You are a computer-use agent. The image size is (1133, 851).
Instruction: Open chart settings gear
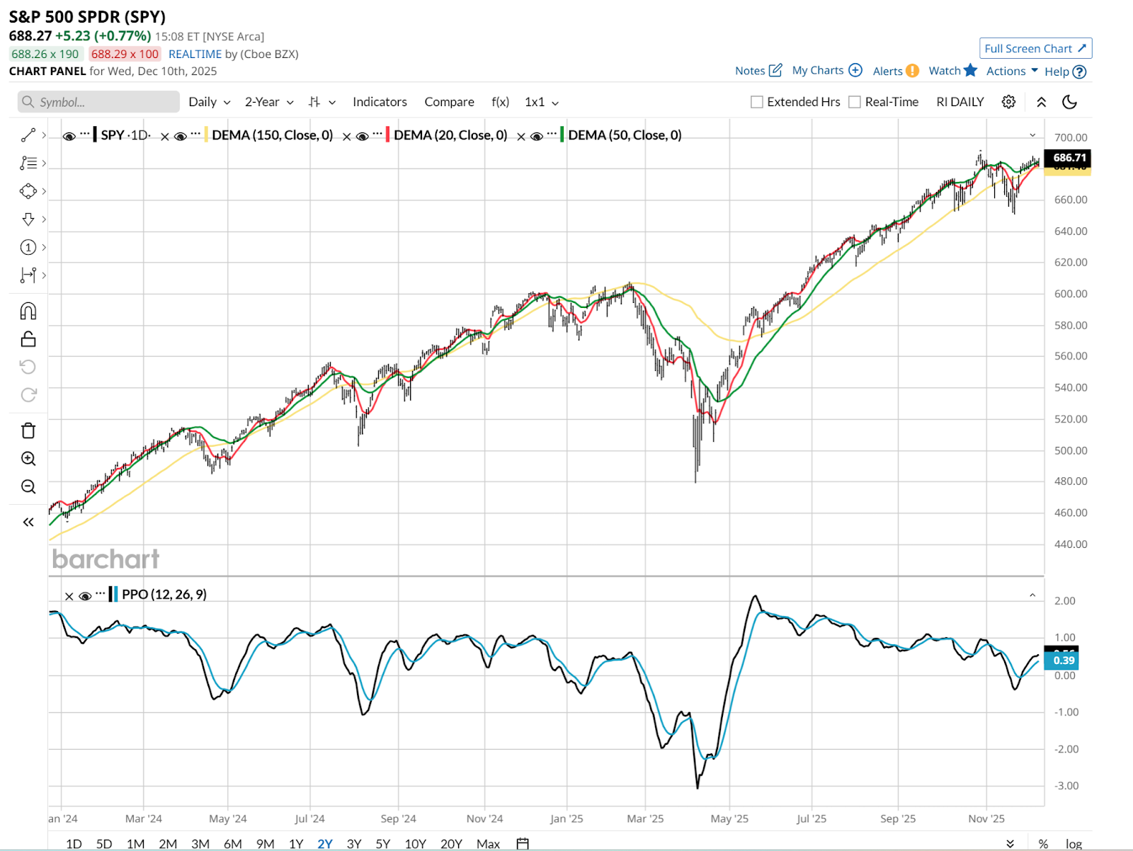(1008, 102)
